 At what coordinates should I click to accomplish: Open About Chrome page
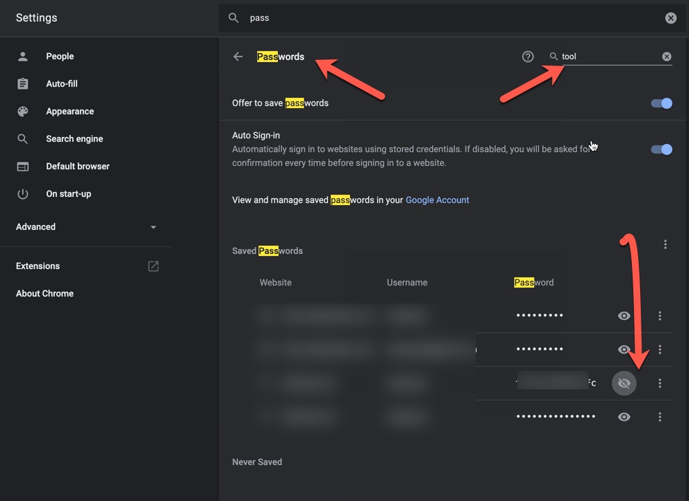[45, 293]
